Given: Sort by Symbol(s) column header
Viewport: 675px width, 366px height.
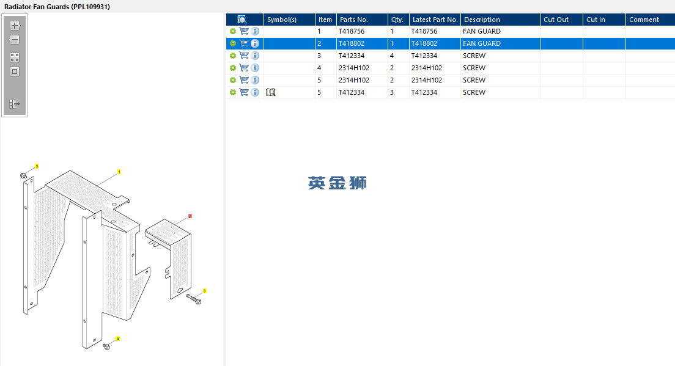Looking at the screenshot, I should coord(289,20).
